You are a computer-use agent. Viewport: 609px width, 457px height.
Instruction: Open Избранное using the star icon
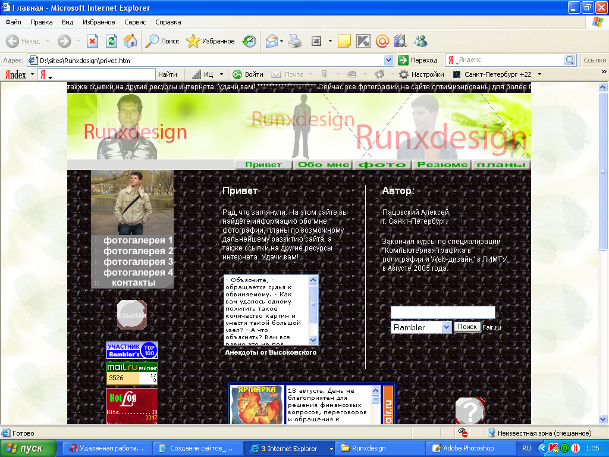193,41
